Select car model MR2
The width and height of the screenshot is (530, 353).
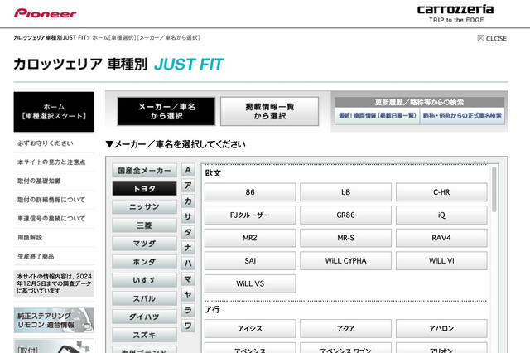(x=250, y=238)
